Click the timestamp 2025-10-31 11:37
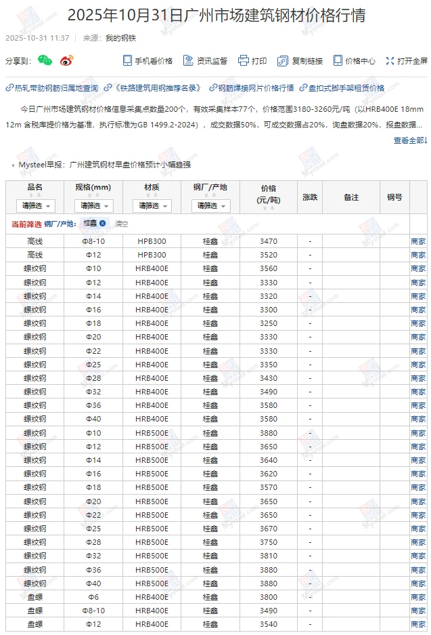 [37, 38]
